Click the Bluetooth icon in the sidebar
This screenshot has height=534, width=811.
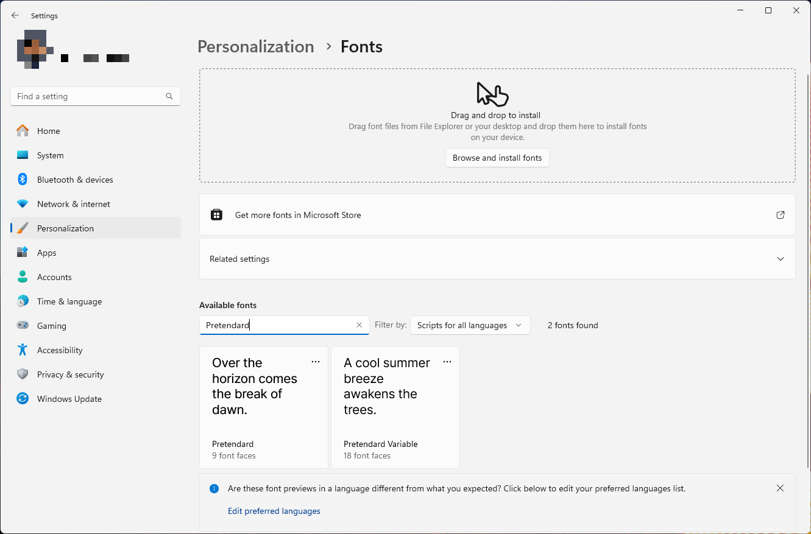tap(23, 180)
